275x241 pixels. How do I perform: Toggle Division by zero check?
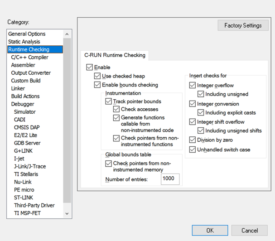[193, 140]
